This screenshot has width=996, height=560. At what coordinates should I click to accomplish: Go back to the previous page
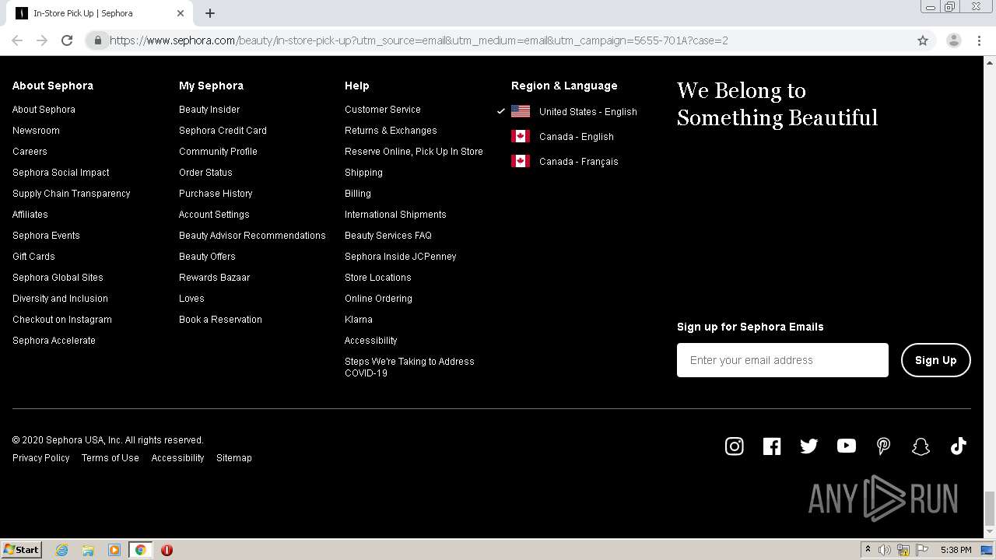pos(17,40)
